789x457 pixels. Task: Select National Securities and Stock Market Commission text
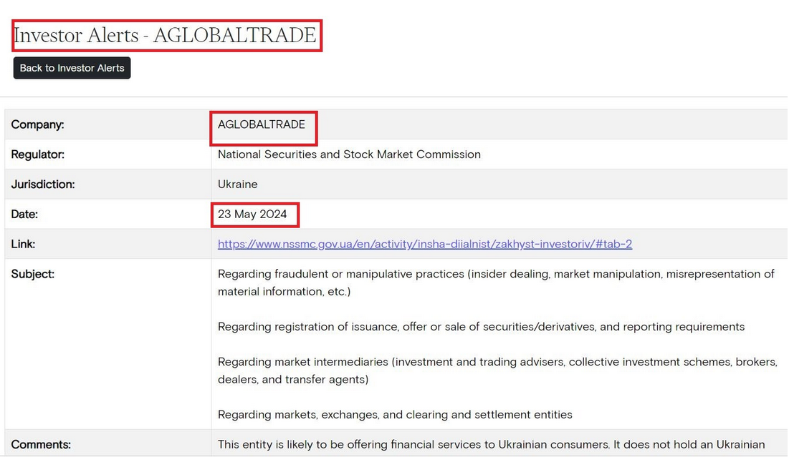point(349,154)
